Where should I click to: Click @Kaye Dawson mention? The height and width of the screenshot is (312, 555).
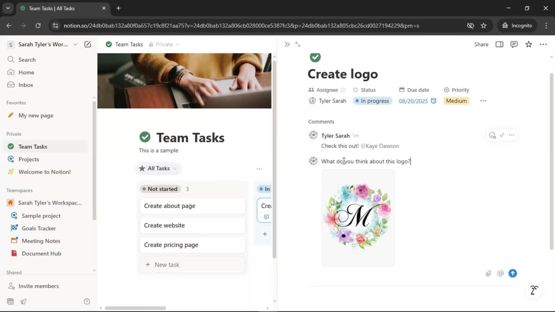click(x=380, y=146)
